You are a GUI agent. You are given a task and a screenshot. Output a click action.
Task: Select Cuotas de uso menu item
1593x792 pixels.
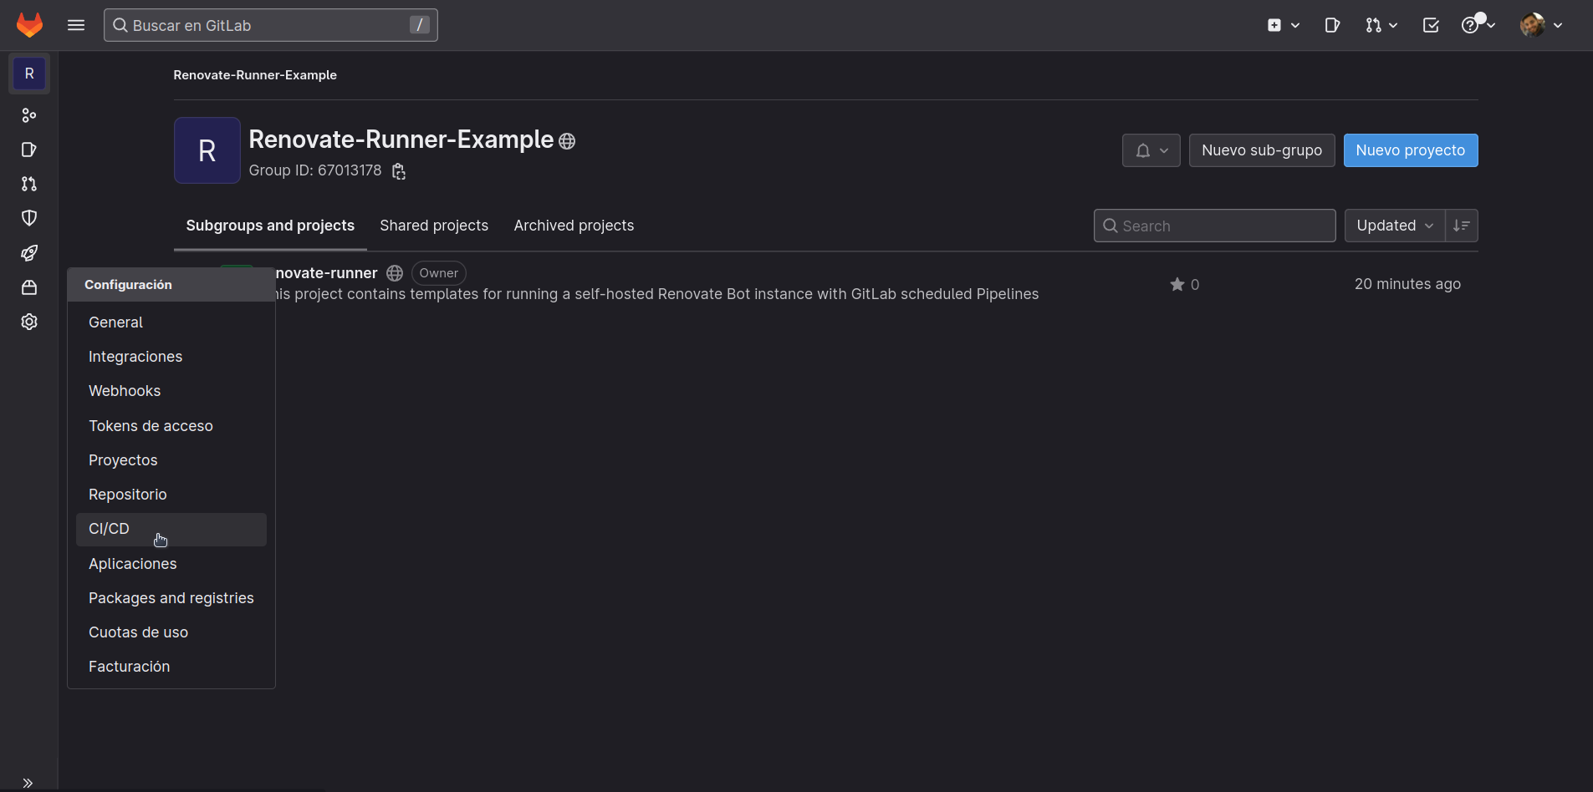(171, 632)
